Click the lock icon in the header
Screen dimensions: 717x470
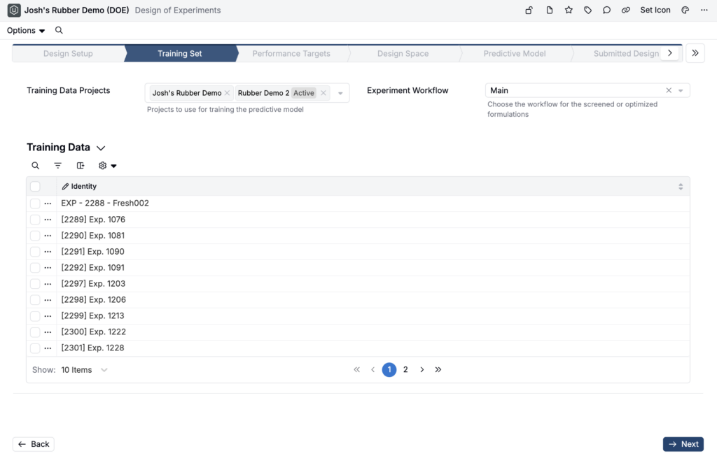tap(529, 10)
